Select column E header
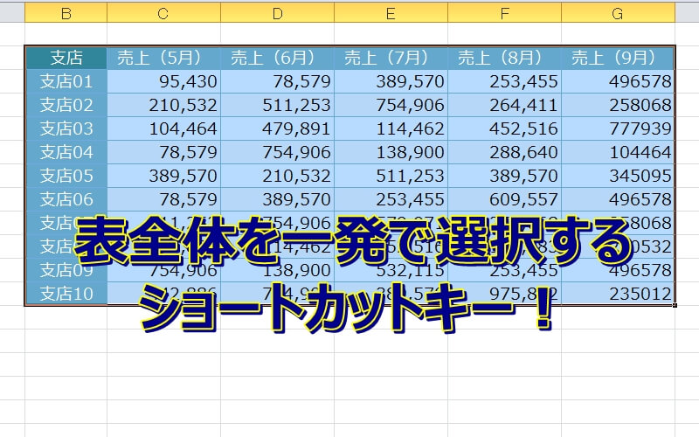The width and height of the screenshot is (699, 437). click(391, 13)
